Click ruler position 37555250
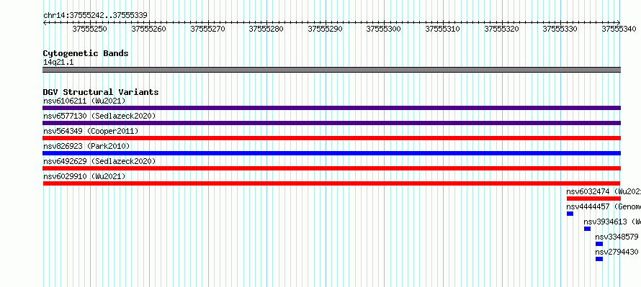The image size is (641, 287). pyautogui.click(x=89, y=29)
